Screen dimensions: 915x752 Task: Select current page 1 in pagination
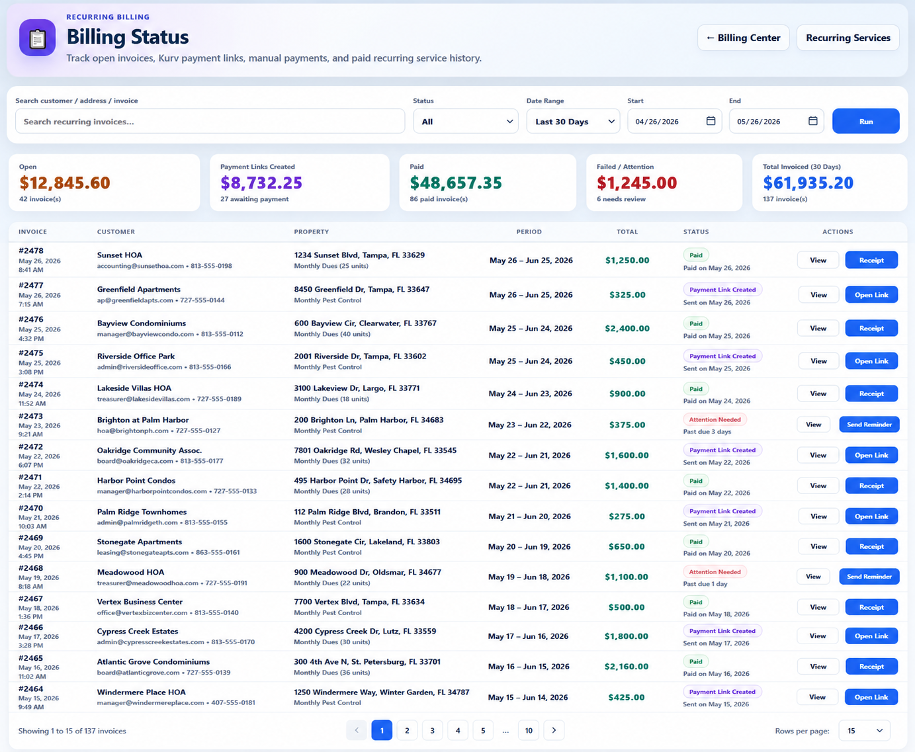(x=382, y=730)
